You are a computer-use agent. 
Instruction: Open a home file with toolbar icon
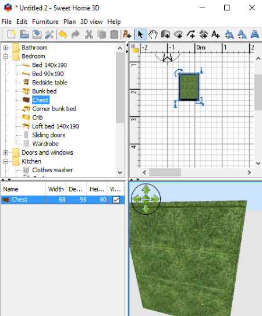pyautogui.click(x=24, y=34)
